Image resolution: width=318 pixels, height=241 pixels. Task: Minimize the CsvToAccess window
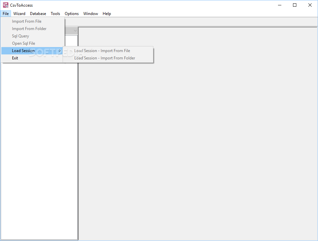click(x=280, y=5)
